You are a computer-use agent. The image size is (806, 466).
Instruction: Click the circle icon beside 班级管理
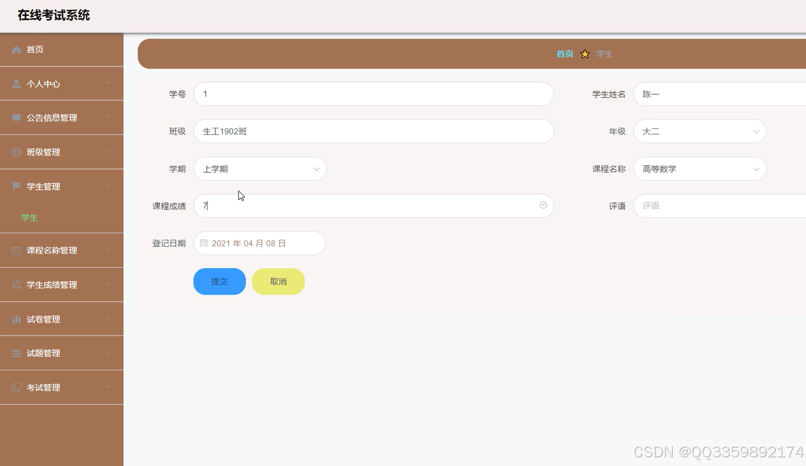[16, 152]
